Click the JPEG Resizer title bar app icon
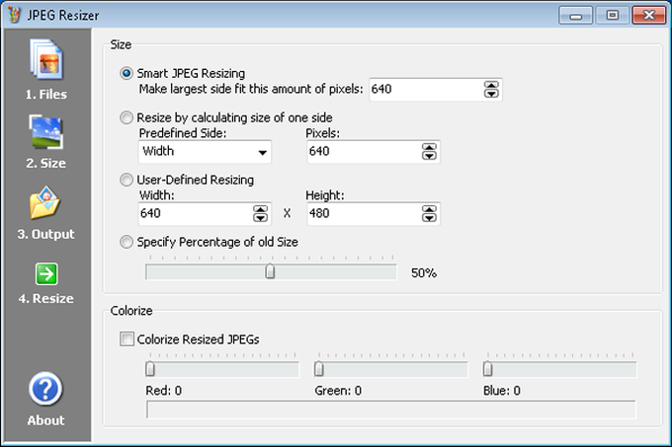Image resolution: width=672 pixels, height=447 pixels. tap(14, 15)
